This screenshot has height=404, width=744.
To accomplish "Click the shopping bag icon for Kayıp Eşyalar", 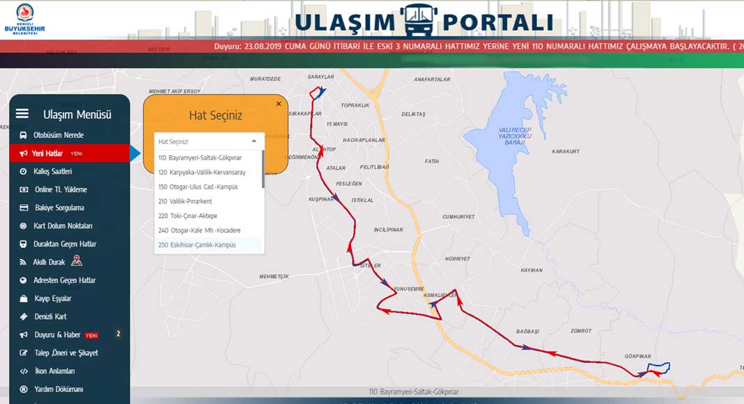I will pos(23,298).
